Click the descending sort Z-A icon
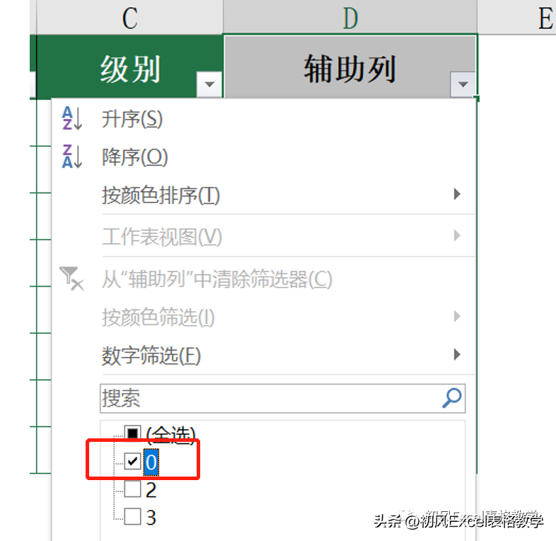The image size is (556, 541). (72, 156)
